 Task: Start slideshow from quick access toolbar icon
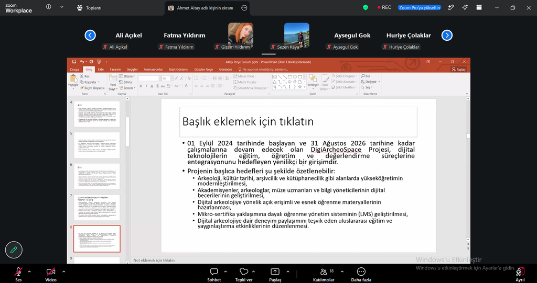coord(99,62)
